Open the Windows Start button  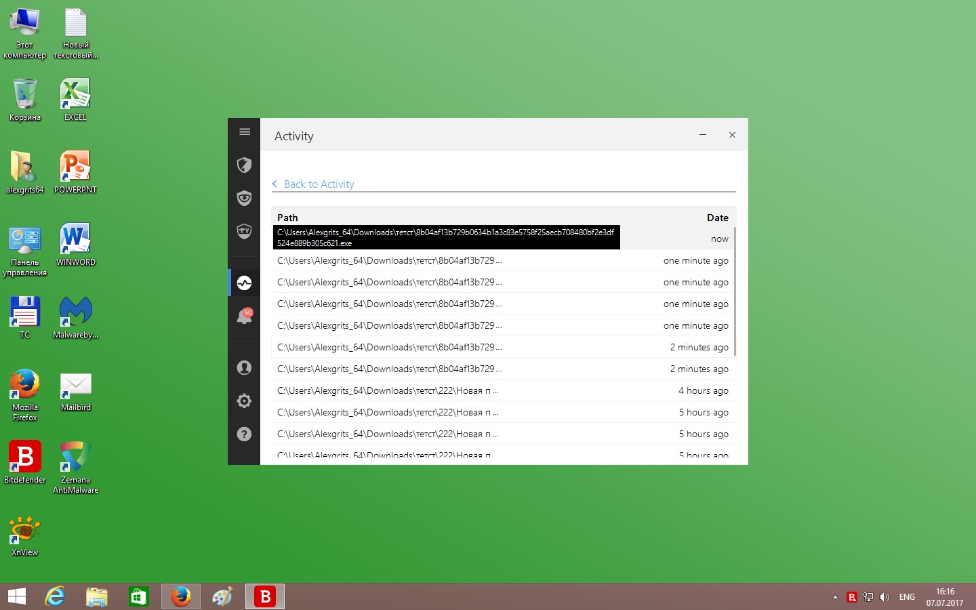click(x=16, y=596)
